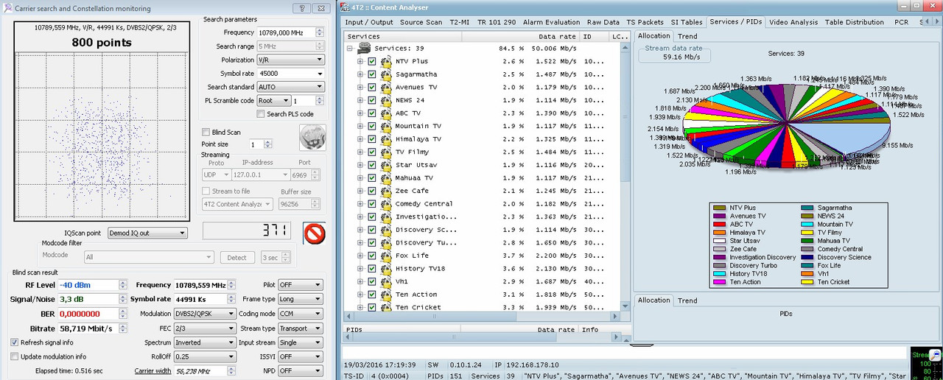Open the Modulation DVBS2/QPSK dropdown
The image size is (943, 380).
[x=205, y=313]
